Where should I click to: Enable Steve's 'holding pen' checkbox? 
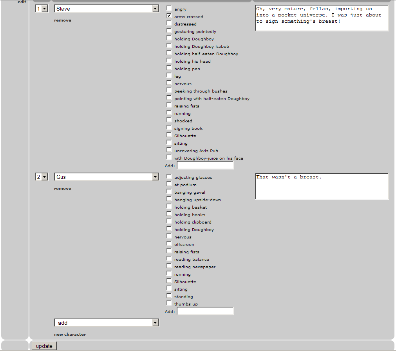coord(169,68)
